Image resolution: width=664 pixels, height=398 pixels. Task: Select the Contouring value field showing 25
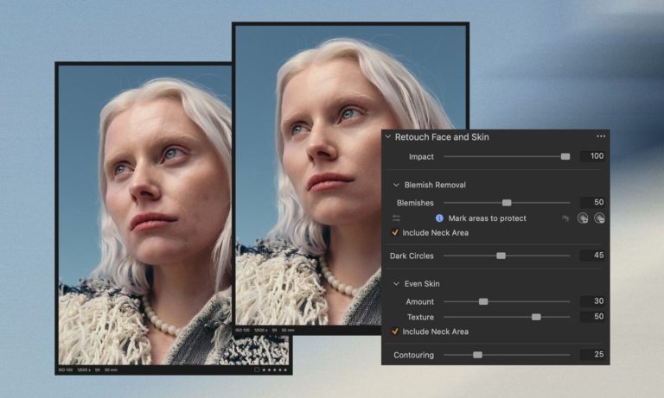pos(592,355)
